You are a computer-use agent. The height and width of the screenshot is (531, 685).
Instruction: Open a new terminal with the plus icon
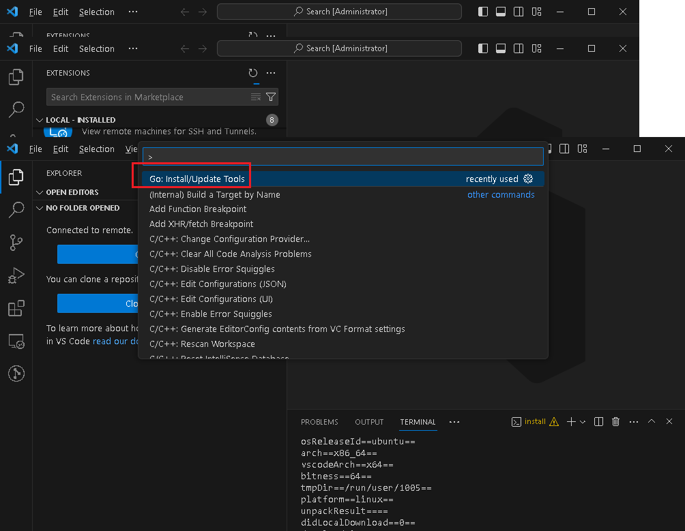(x=571, y=421)
